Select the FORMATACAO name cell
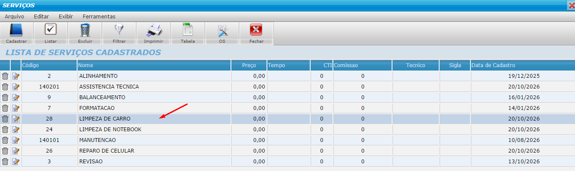The image size is (575, 171). pos(154,108)
